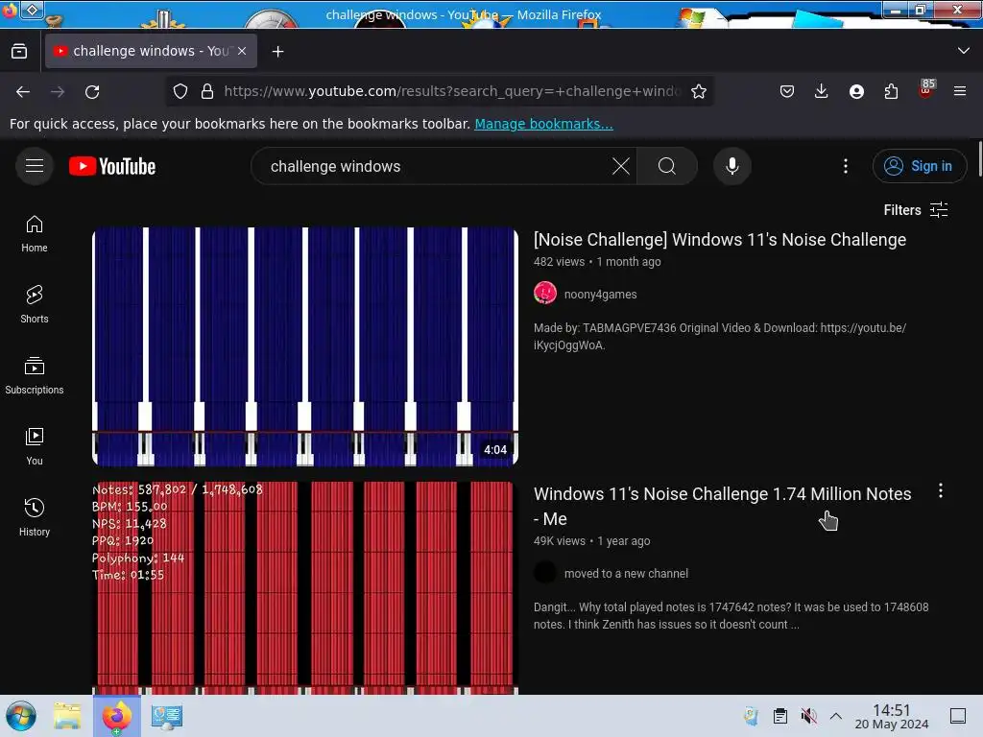Image resolution: width=983 pixels, height=737 pixels.
Task: Open Firefox account menu
Action: pyautogui.click(x=856, y=91)
